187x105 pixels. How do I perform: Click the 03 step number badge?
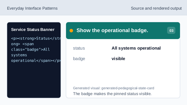click(x=171, y=30)
